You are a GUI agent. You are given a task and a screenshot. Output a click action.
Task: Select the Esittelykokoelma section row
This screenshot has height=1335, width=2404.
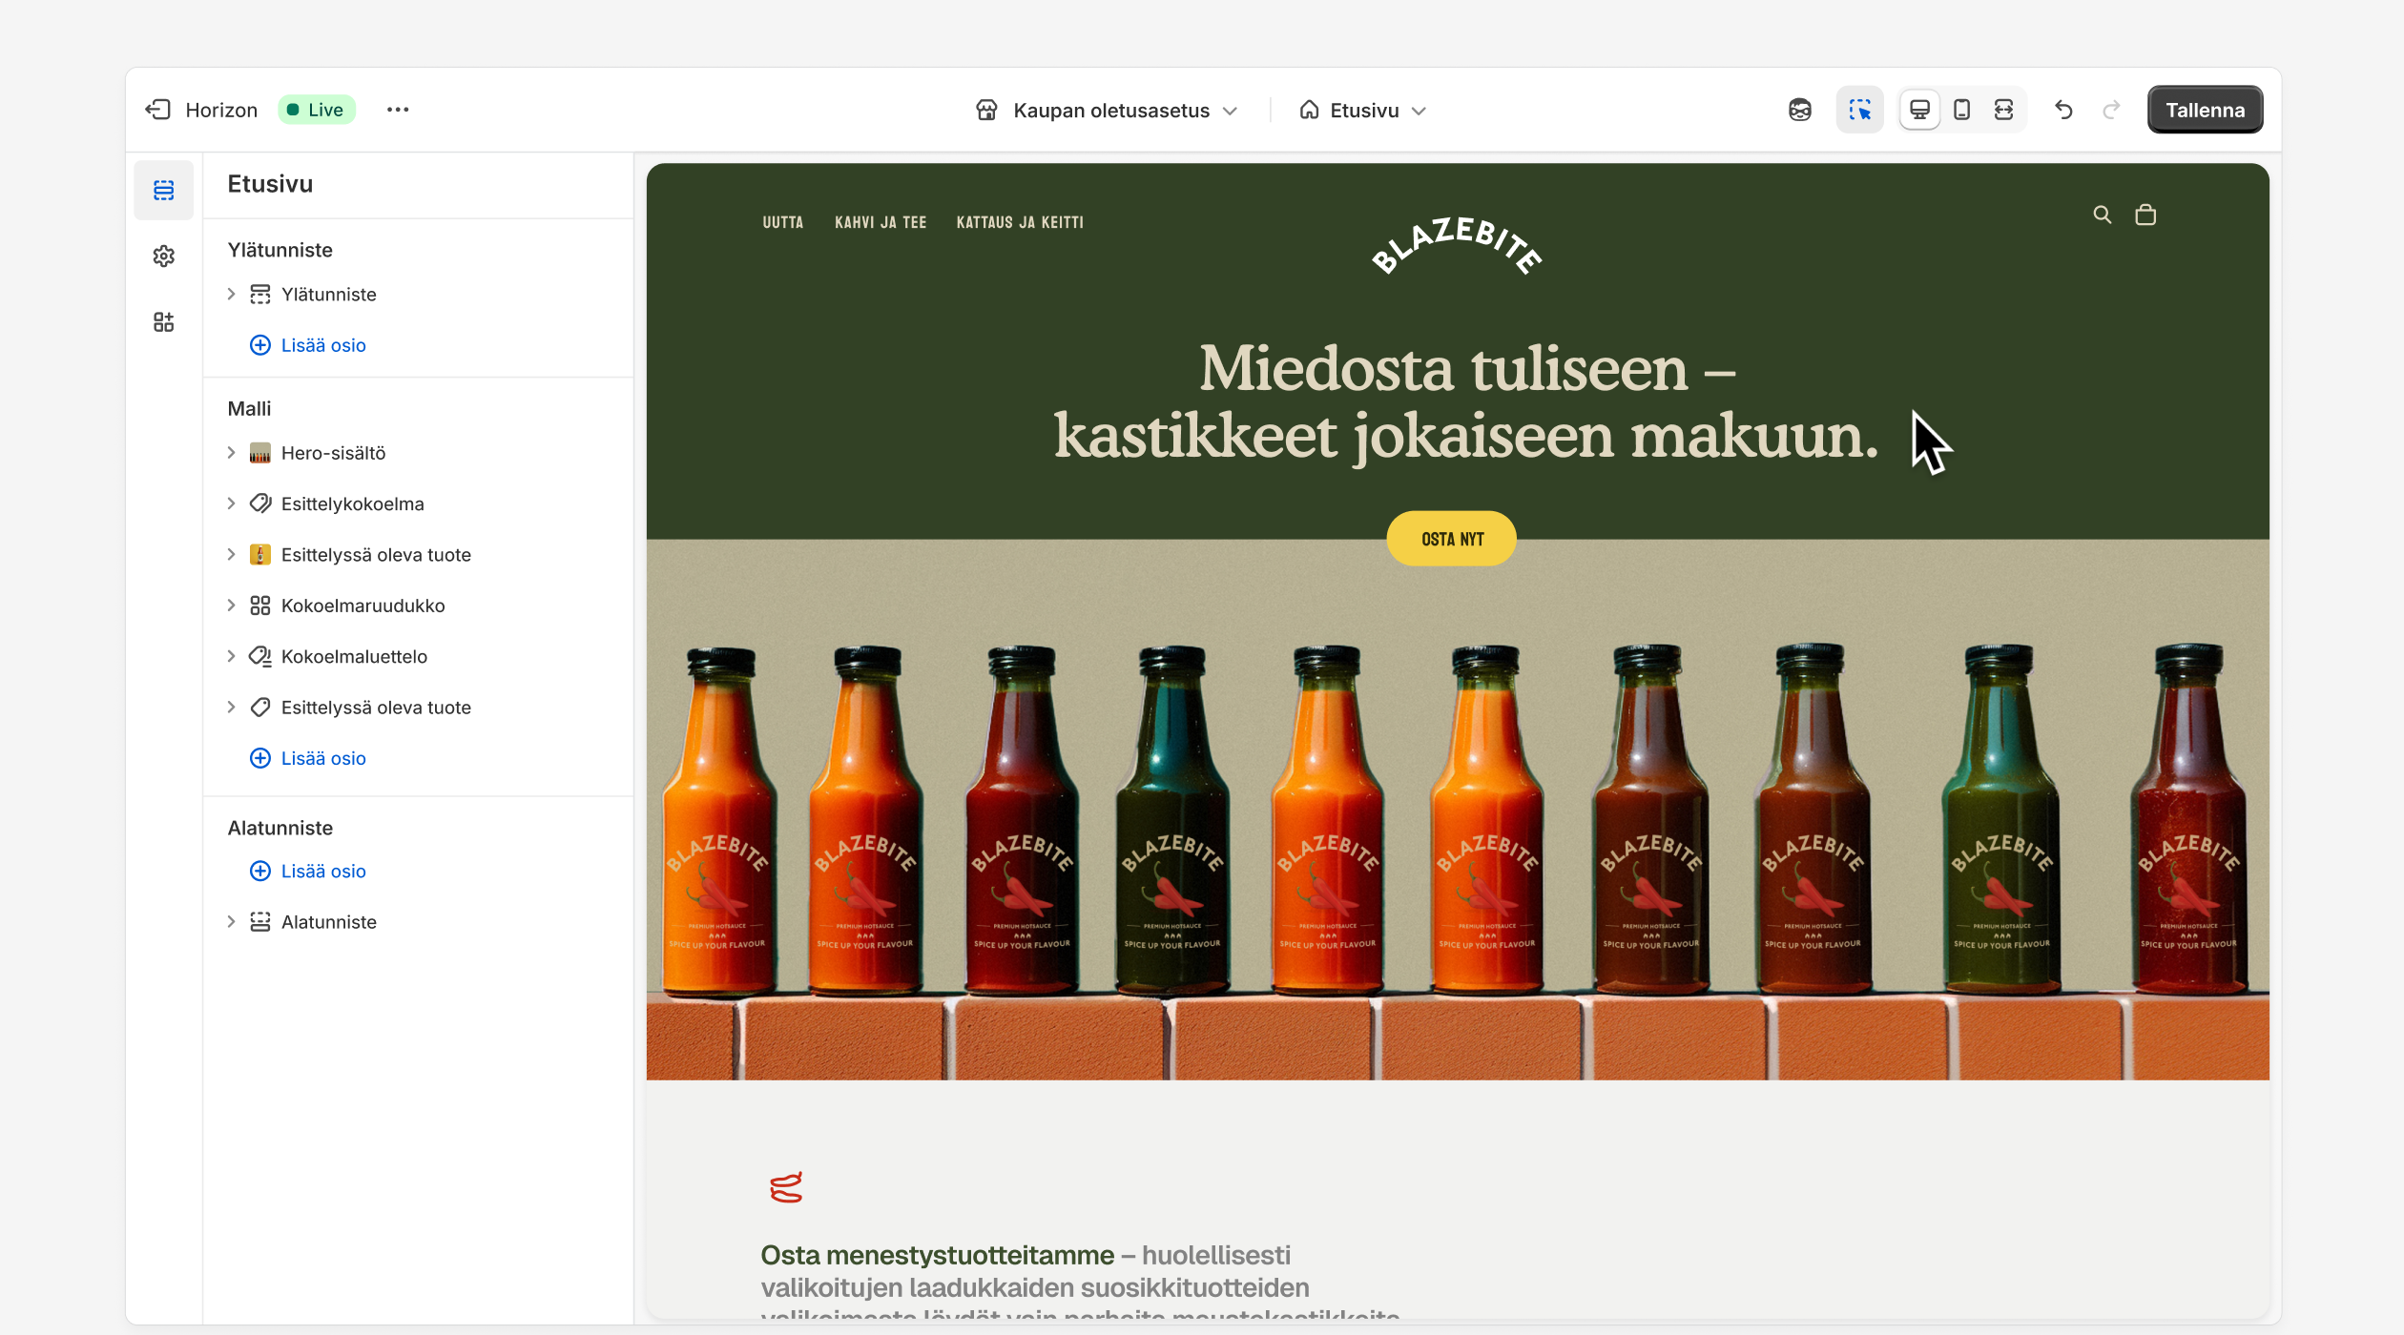pos(418,503)
